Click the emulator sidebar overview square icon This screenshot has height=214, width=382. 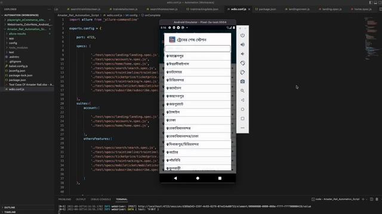pyautogui.click(x=242, y=119)
